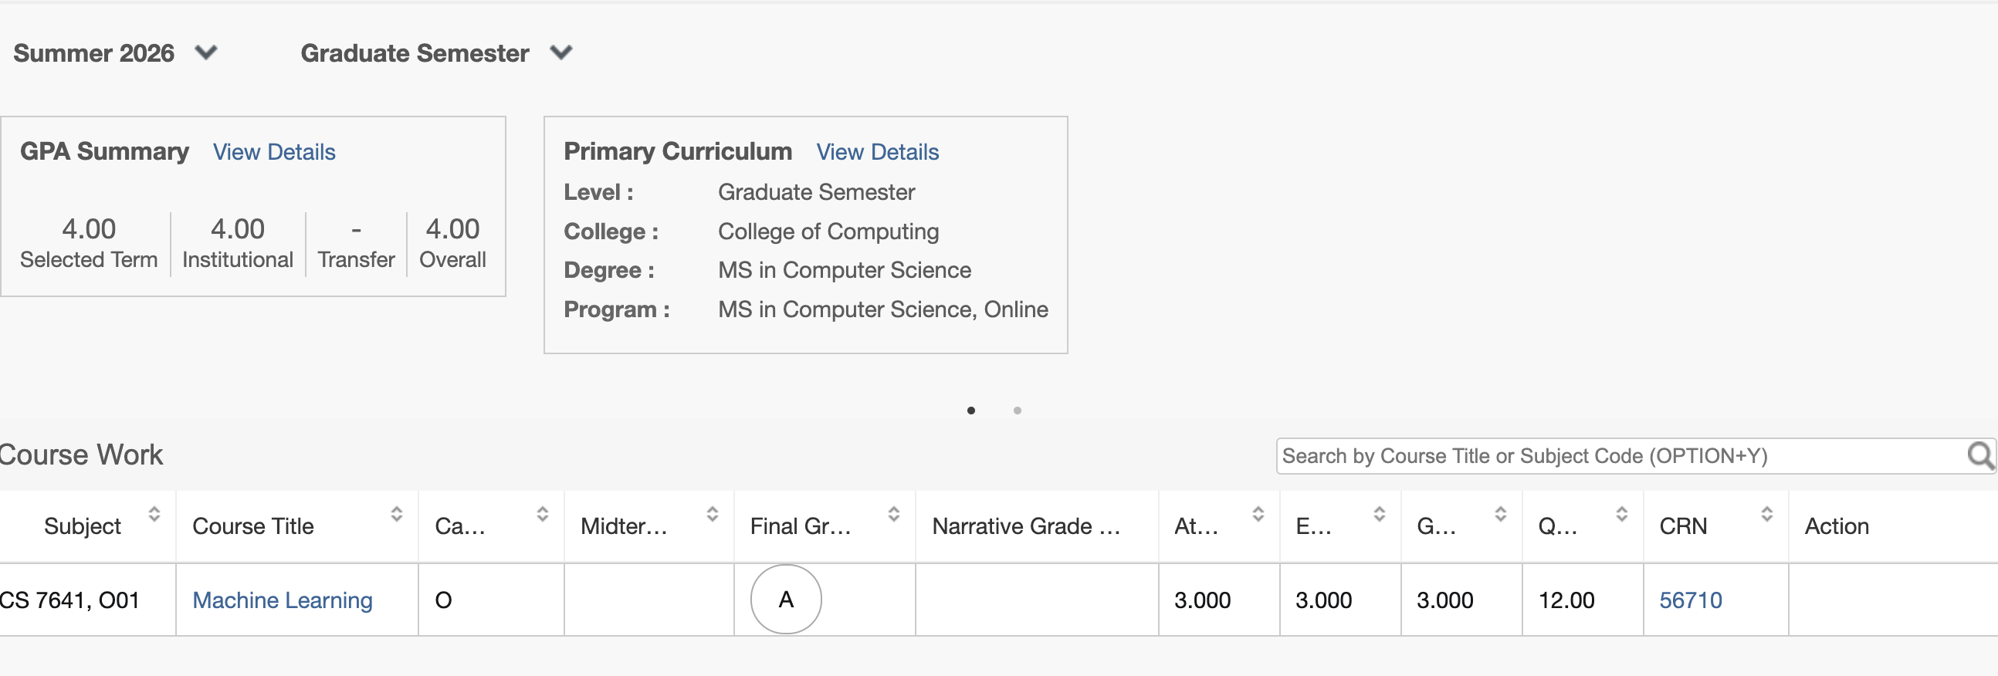The width and height of the screenshot is (1998, 676).
Task: Sort the Earned hours column arrows
Action: coord(1379,514)
